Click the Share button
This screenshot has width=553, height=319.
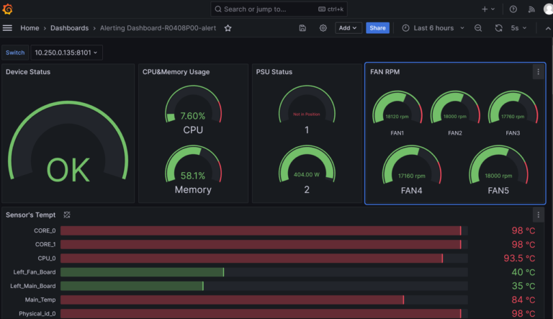pyautogui.click(x=377, y=28)
